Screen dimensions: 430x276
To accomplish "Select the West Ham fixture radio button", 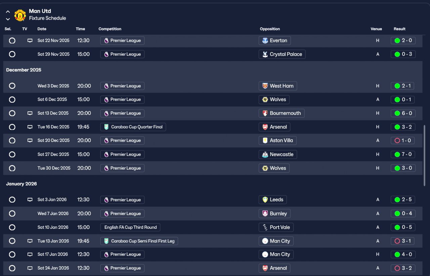I will click(x=12, y=86).
